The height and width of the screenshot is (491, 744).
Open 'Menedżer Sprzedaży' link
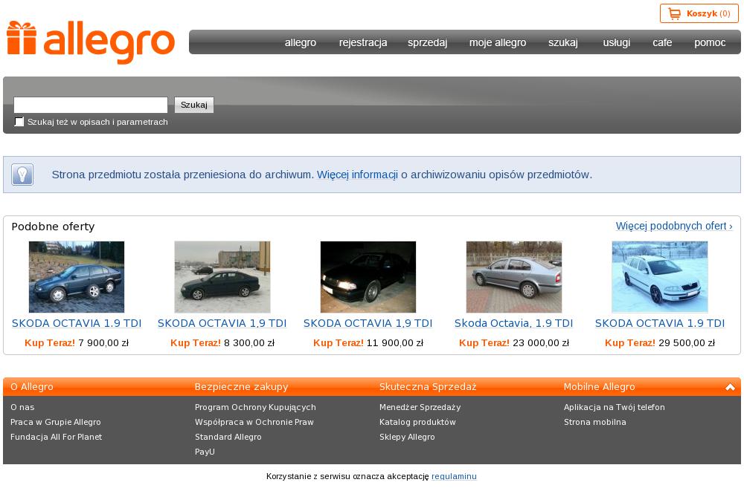(x=420, y=407)
